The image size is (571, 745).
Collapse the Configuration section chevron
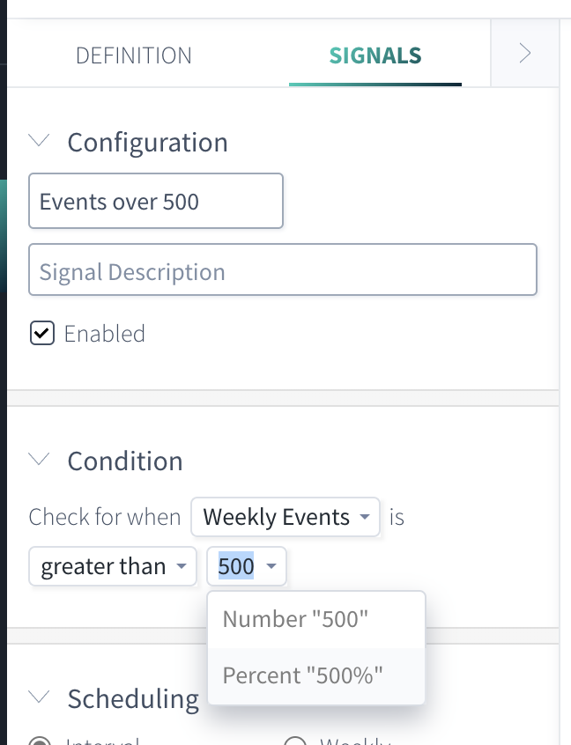39,141
